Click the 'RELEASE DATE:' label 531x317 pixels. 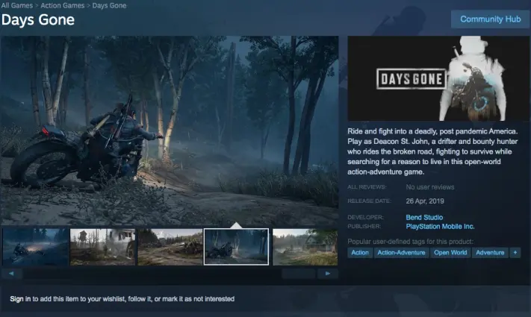click(x=369, y=201)
